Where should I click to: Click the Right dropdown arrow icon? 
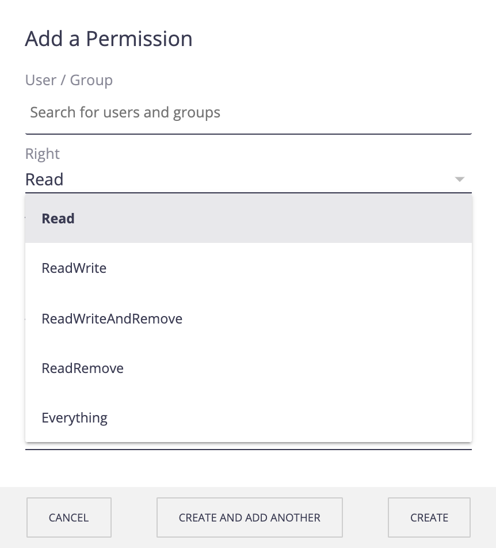click(x=459, y=179)
